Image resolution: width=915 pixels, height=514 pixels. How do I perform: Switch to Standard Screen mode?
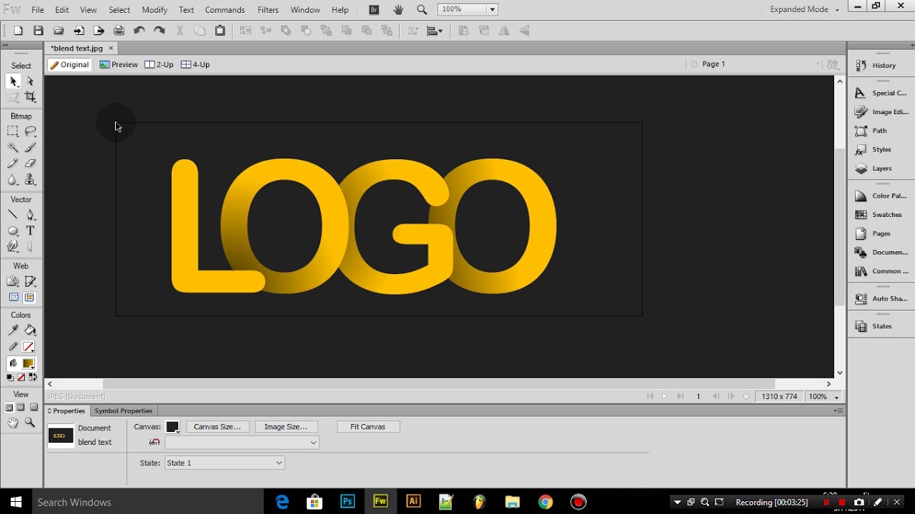tap(9, 408)
